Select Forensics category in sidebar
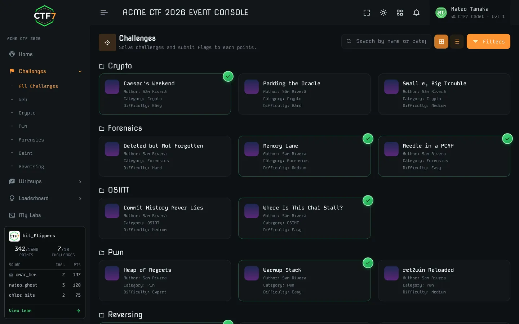 (31, 140)
